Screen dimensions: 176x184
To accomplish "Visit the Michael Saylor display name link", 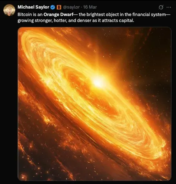I will pos(33,7).
